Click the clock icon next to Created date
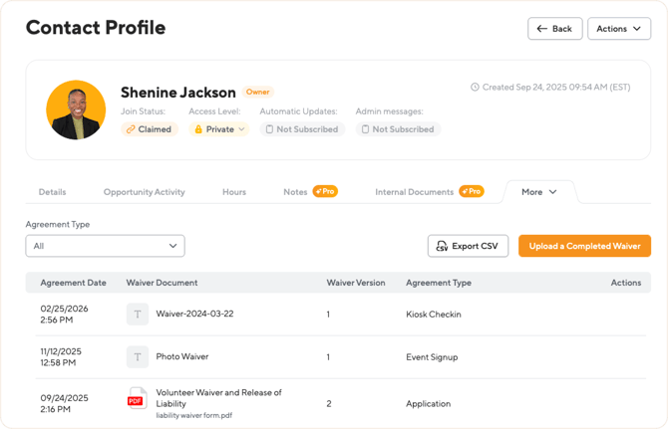 (x=475, y=87)
